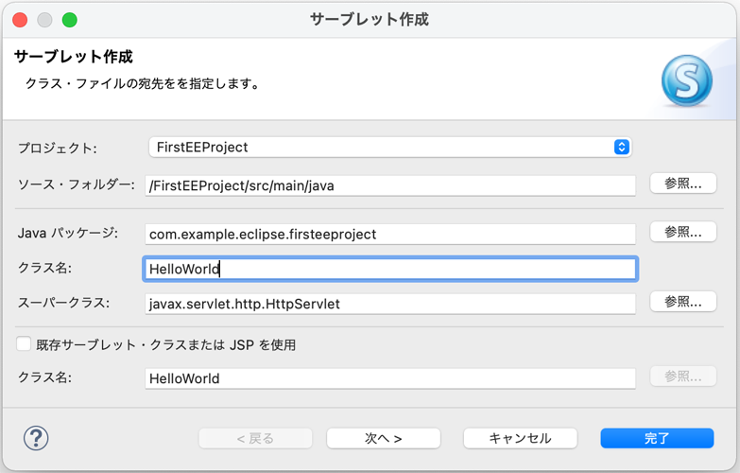Click the disabled 戻る back button
This screenshot has width=740, height=473.
[x=255, y=438]
